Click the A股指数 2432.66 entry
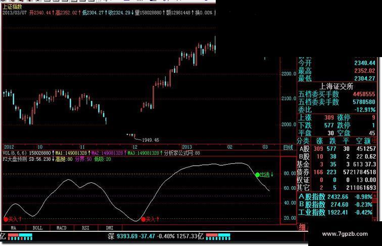 [x=336, y=197]
